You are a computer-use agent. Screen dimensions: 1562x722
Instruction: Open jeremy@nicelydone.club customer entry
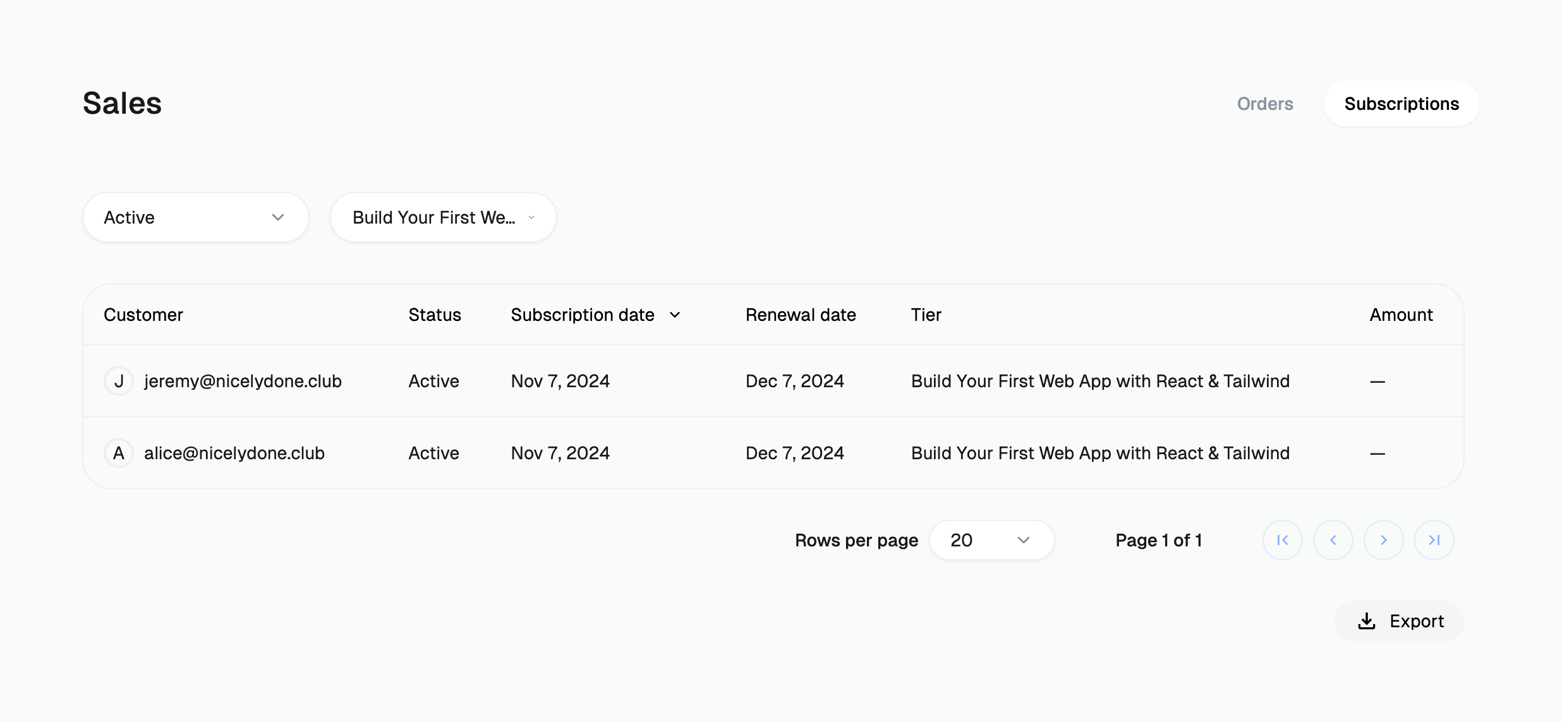(243, 381)
